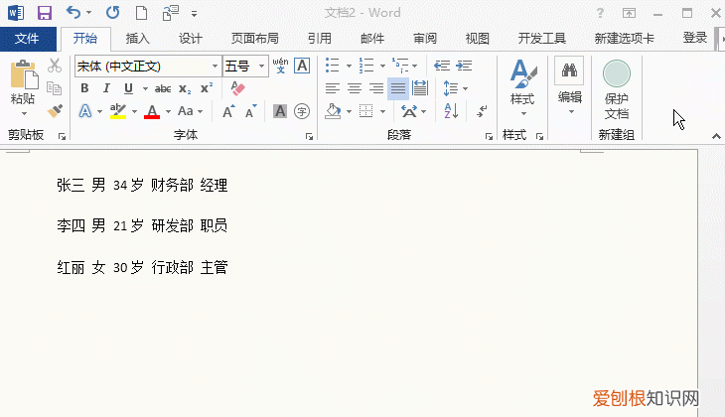This screenshot has width=725, height=417.
Task: Toggle subscript x₂ formatting
Action: click(x=185, y=88)
